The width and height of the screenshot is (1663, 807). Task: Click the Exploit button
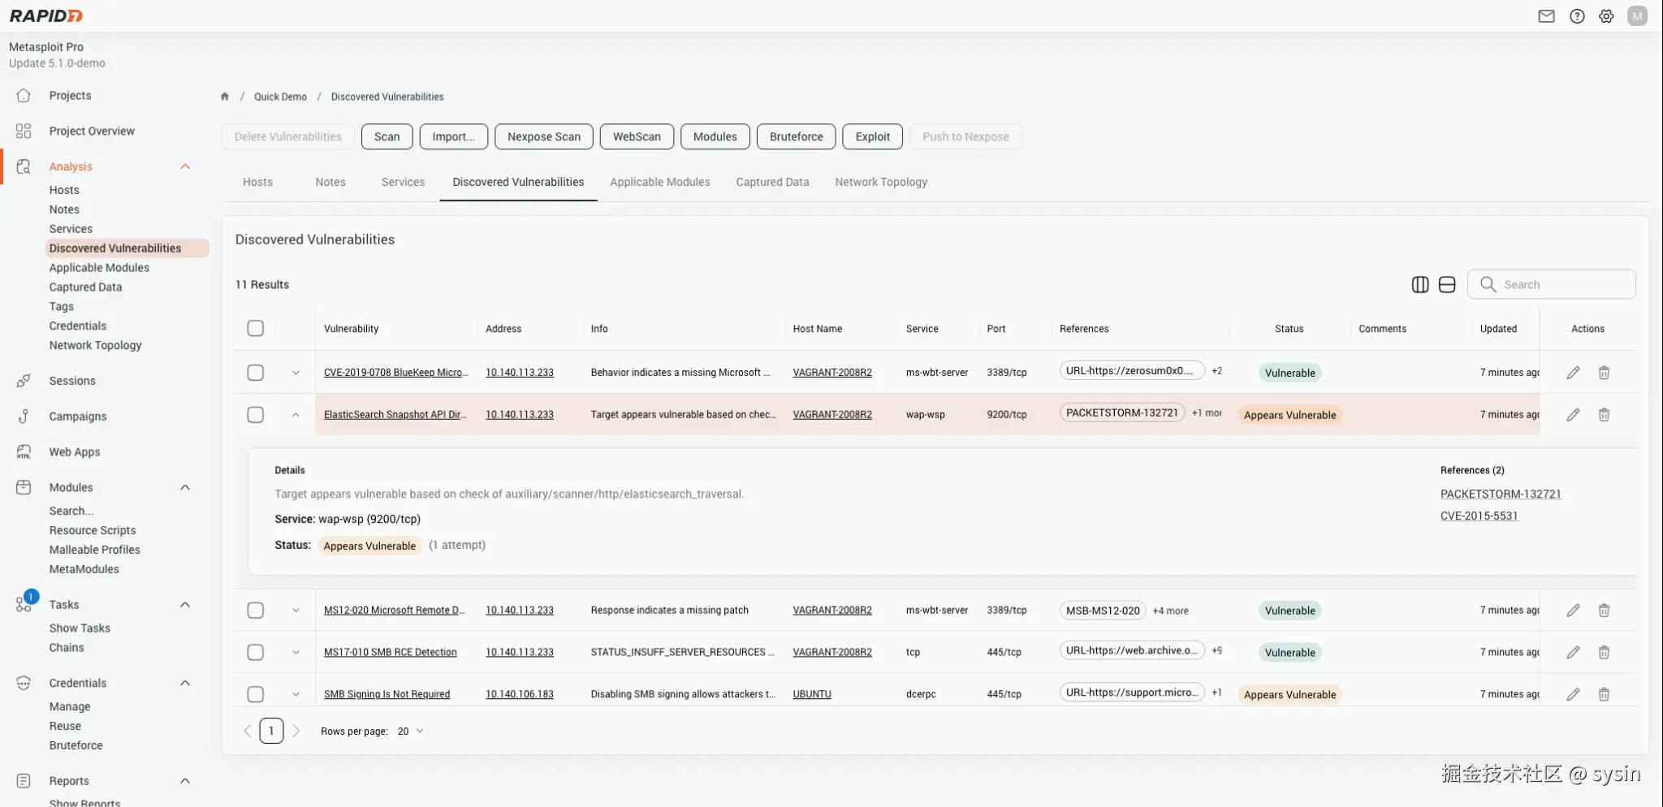(x=872, y=136)
